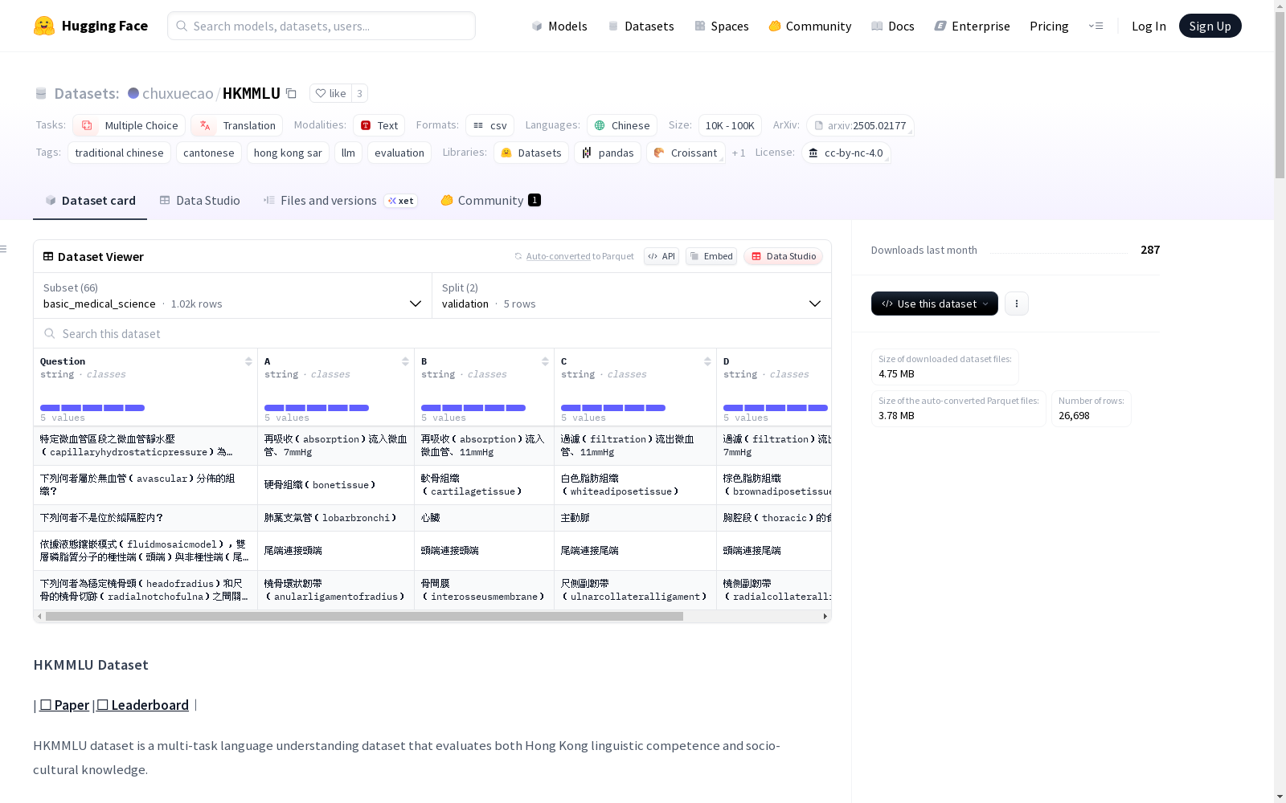Go to the Pricing page
Image resolution: width=1286 pixels, height=803 pixels.
1049,26
